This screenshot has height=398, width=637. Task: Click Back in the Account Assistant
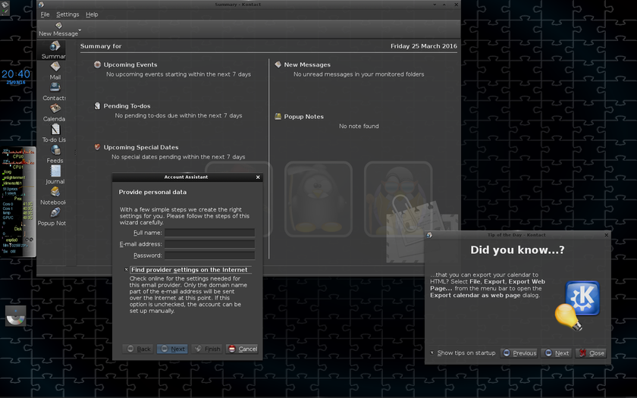click(x=138, y=349)
